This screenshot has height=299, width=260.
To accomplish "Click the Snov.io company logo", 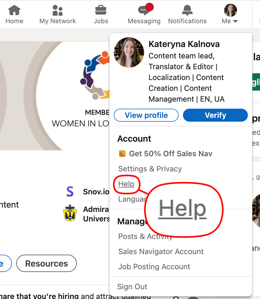I will 70,192.
